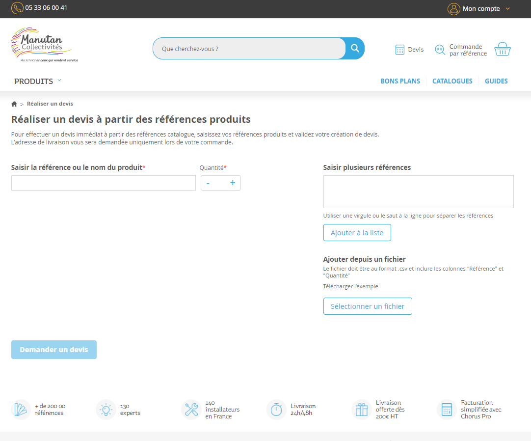Click the Manutan Collectivités logo
The height and width of the screenshot is (441, 531).
pos(44,45)
